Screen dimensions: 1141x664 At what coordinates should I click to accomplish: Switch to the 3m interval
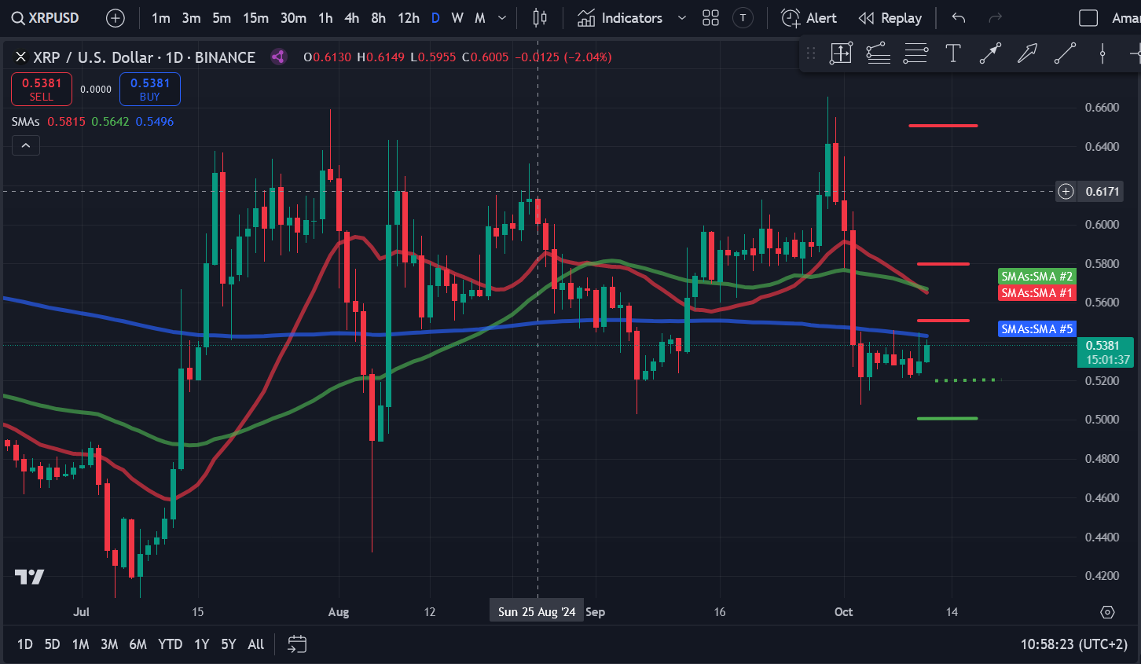coord(191,17)
